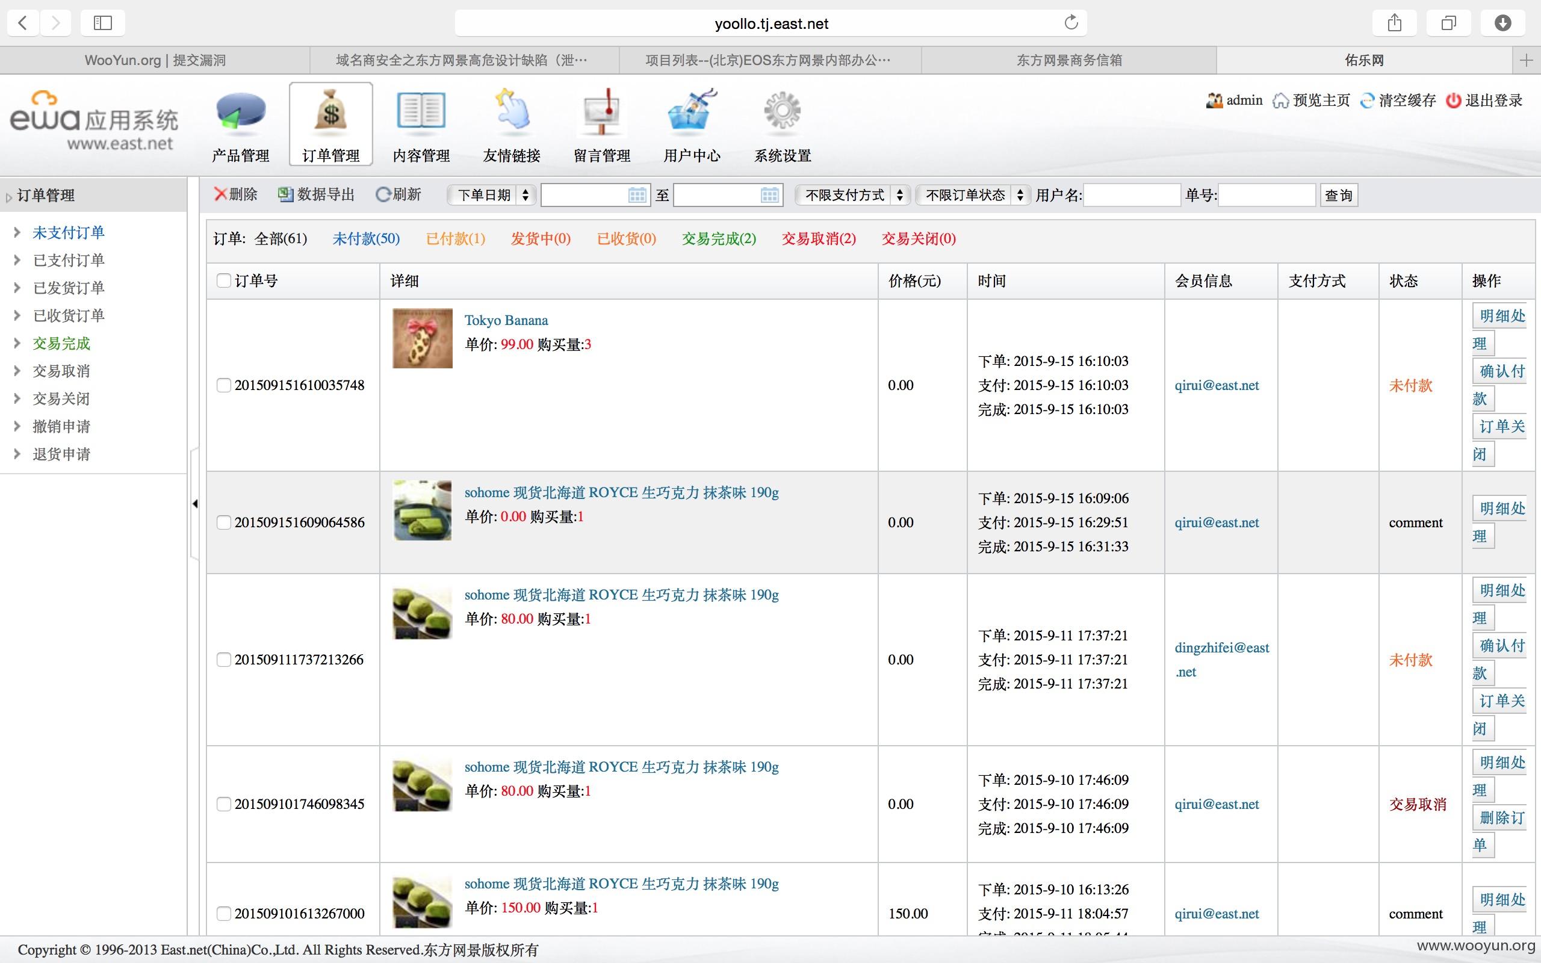Viewport: 1541px width, 963px height.
Task: Open the Safari downloads icon
Action: 1503,23
